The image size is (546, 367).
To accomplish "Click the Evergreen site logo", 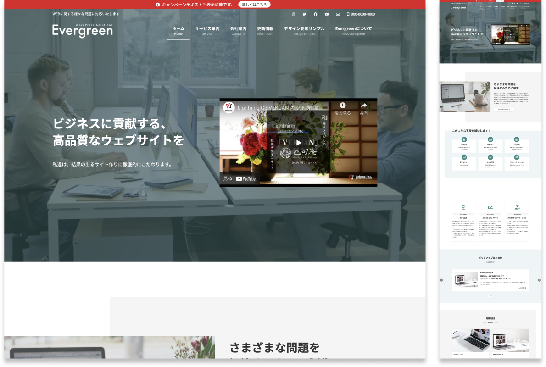I will pos(82,30).
